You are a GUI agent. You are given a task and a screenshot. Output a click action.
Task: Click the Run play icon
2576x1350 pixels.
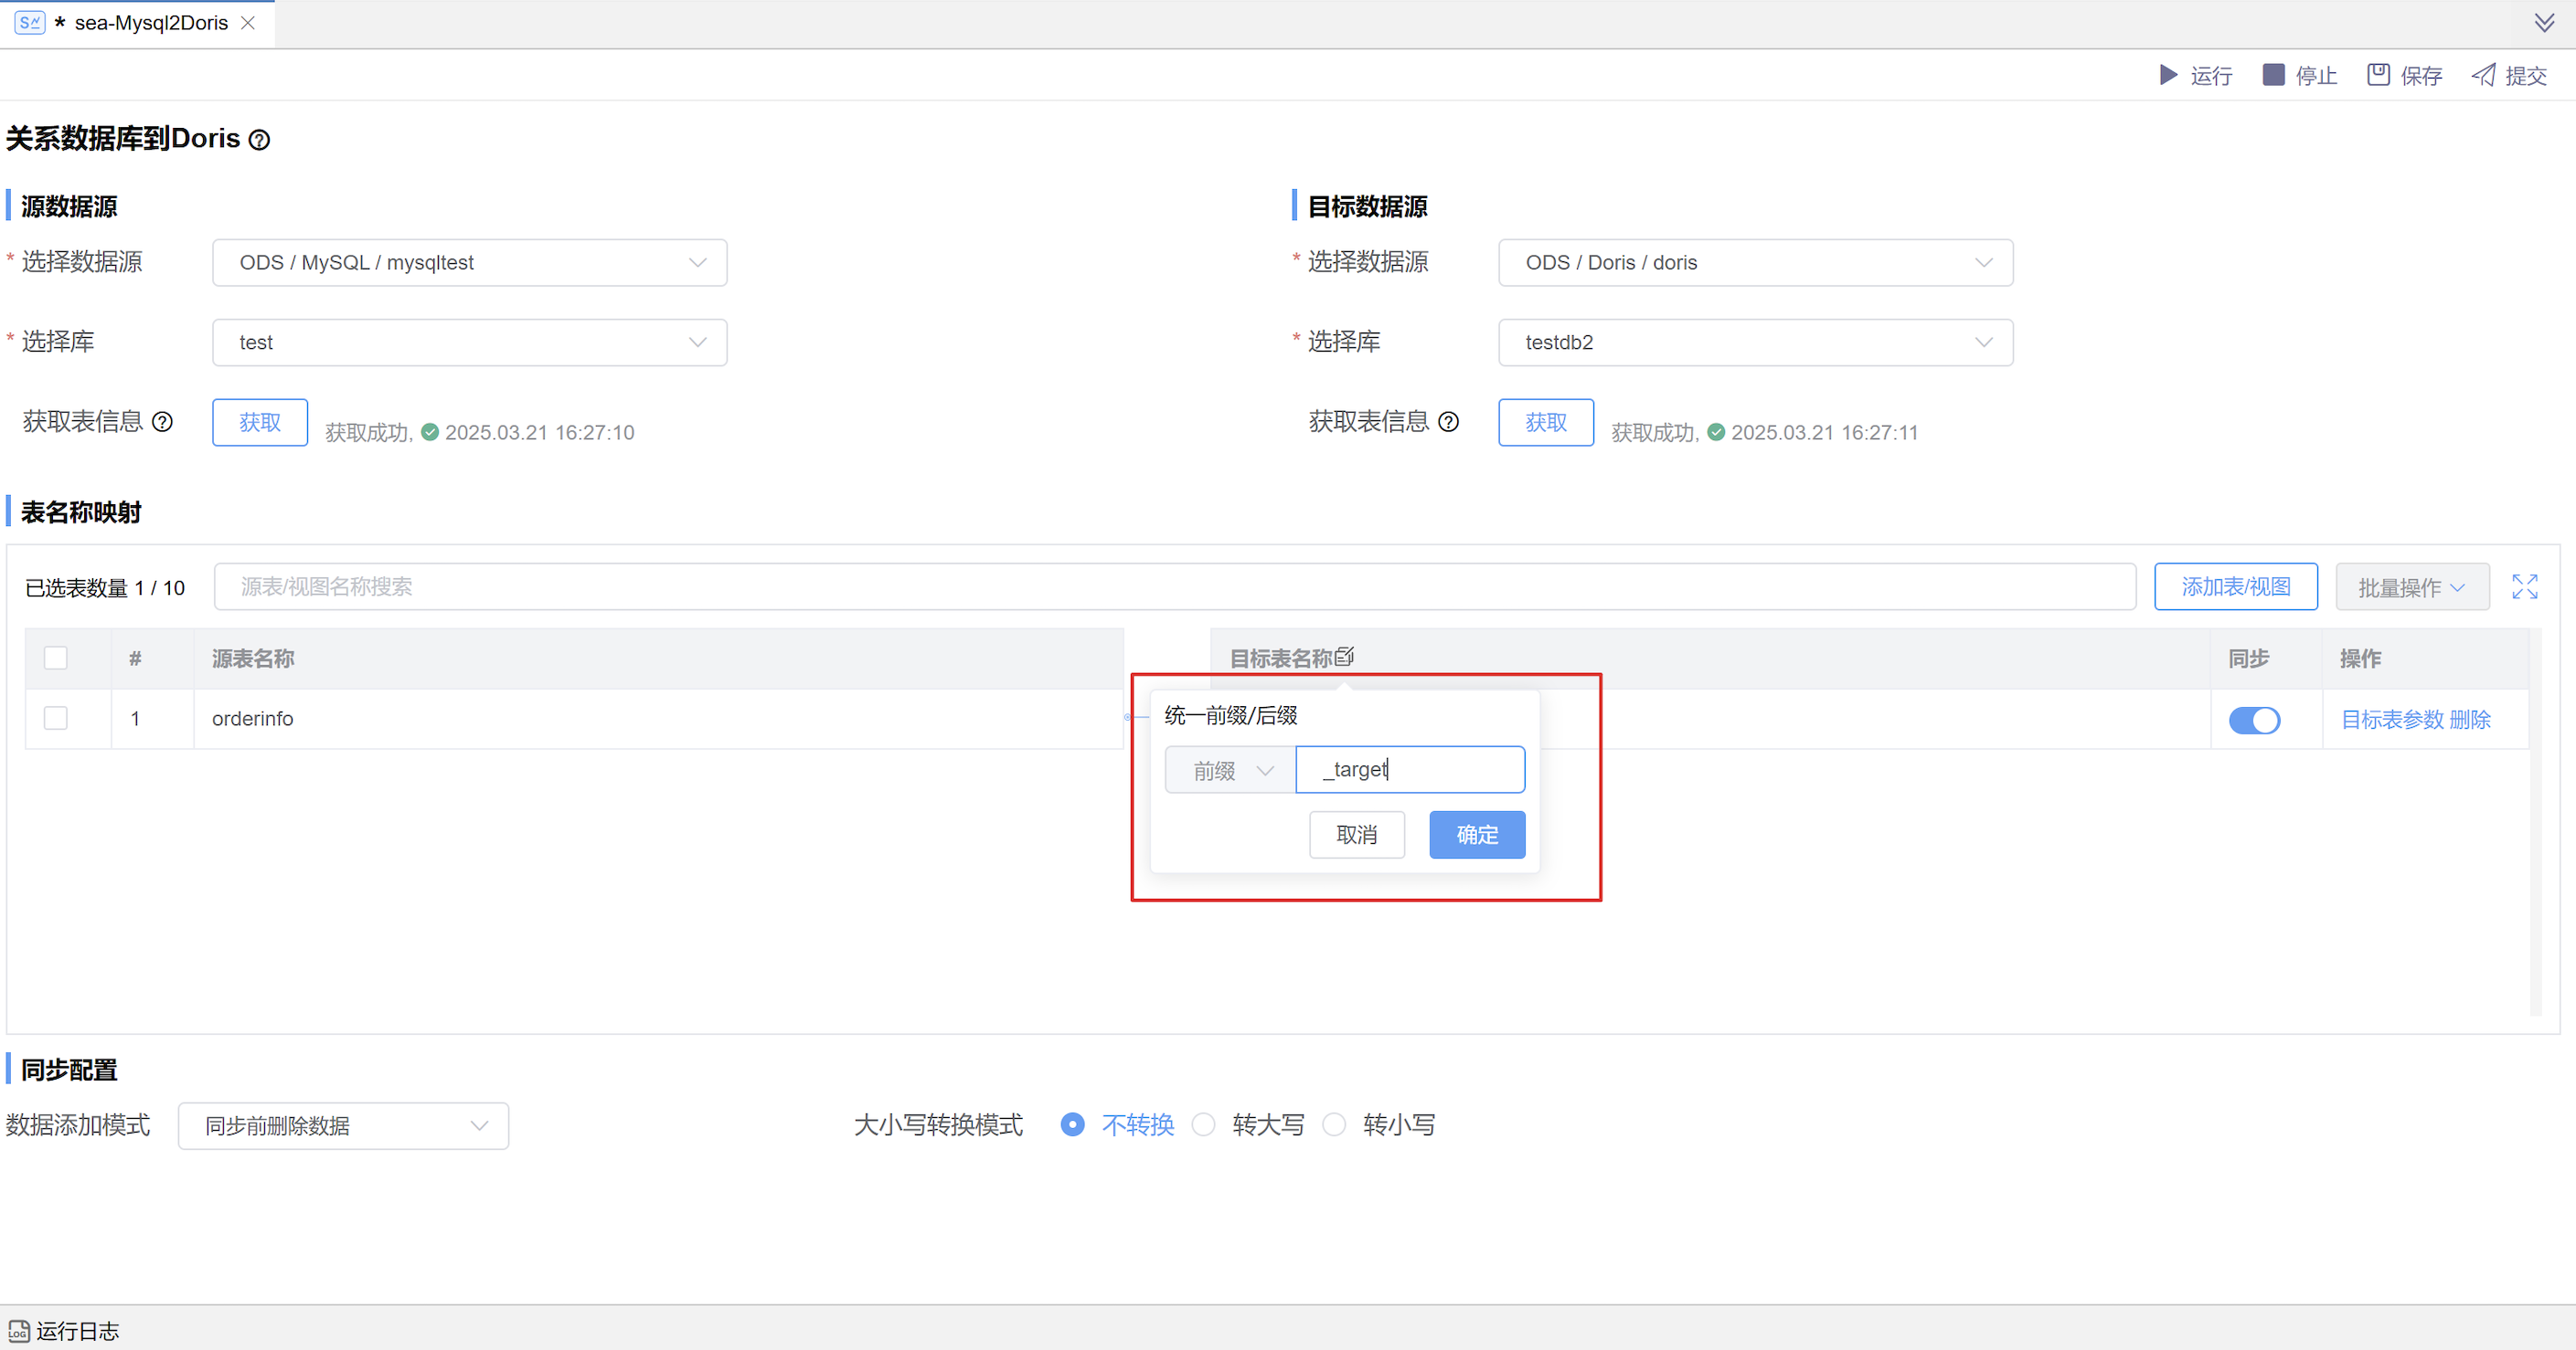(x=2168, y=75)
